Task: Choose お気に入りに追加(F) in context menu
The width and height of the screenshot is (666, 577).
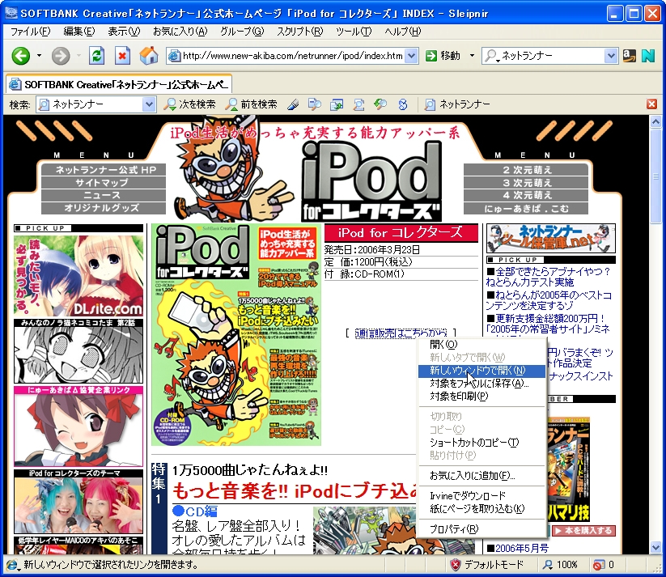Action: [481, 476]
